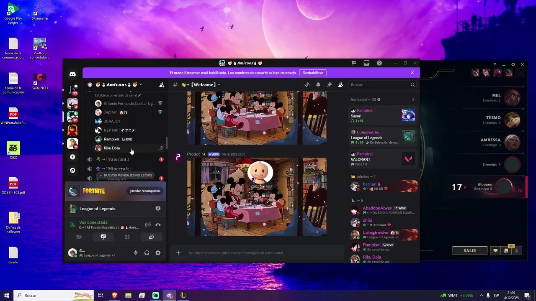The image size is (536, 301).
Task: Click Establece un estado de canal
Action: tap(118, 95)
